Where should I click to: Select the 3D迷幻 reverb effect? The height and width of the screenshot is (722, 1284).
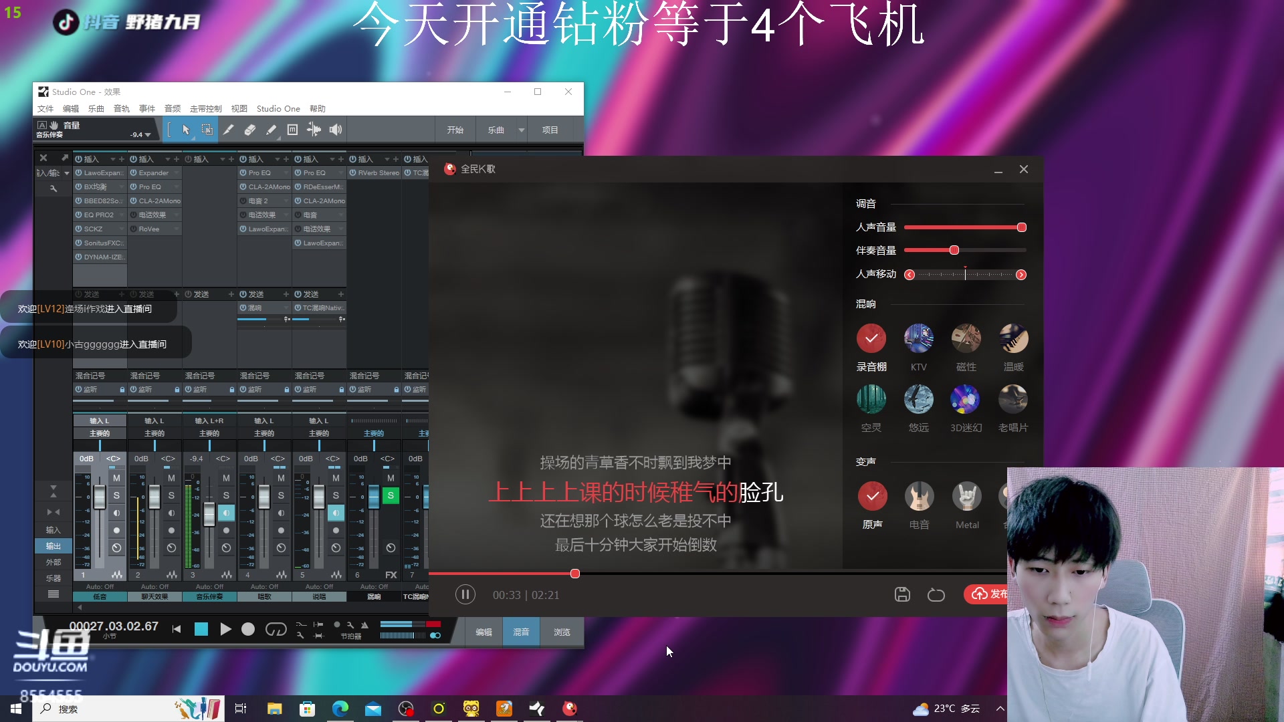click(966, 398)
